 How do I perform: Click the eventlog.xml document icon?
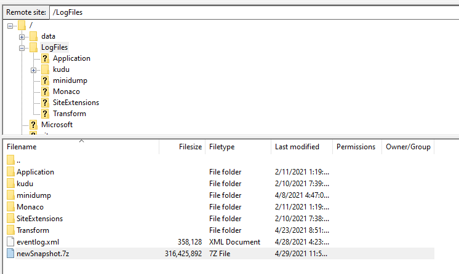click(10, 241)
